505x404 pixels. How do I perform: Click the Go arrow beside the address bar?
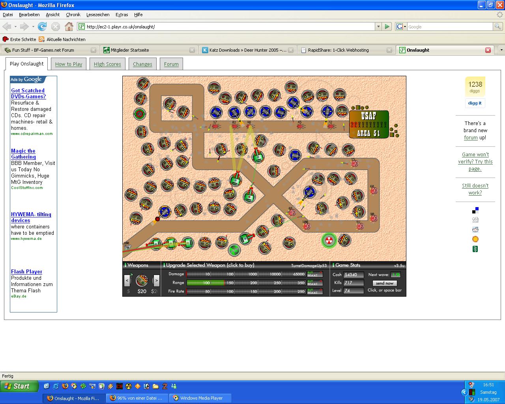tap(387, 26)
